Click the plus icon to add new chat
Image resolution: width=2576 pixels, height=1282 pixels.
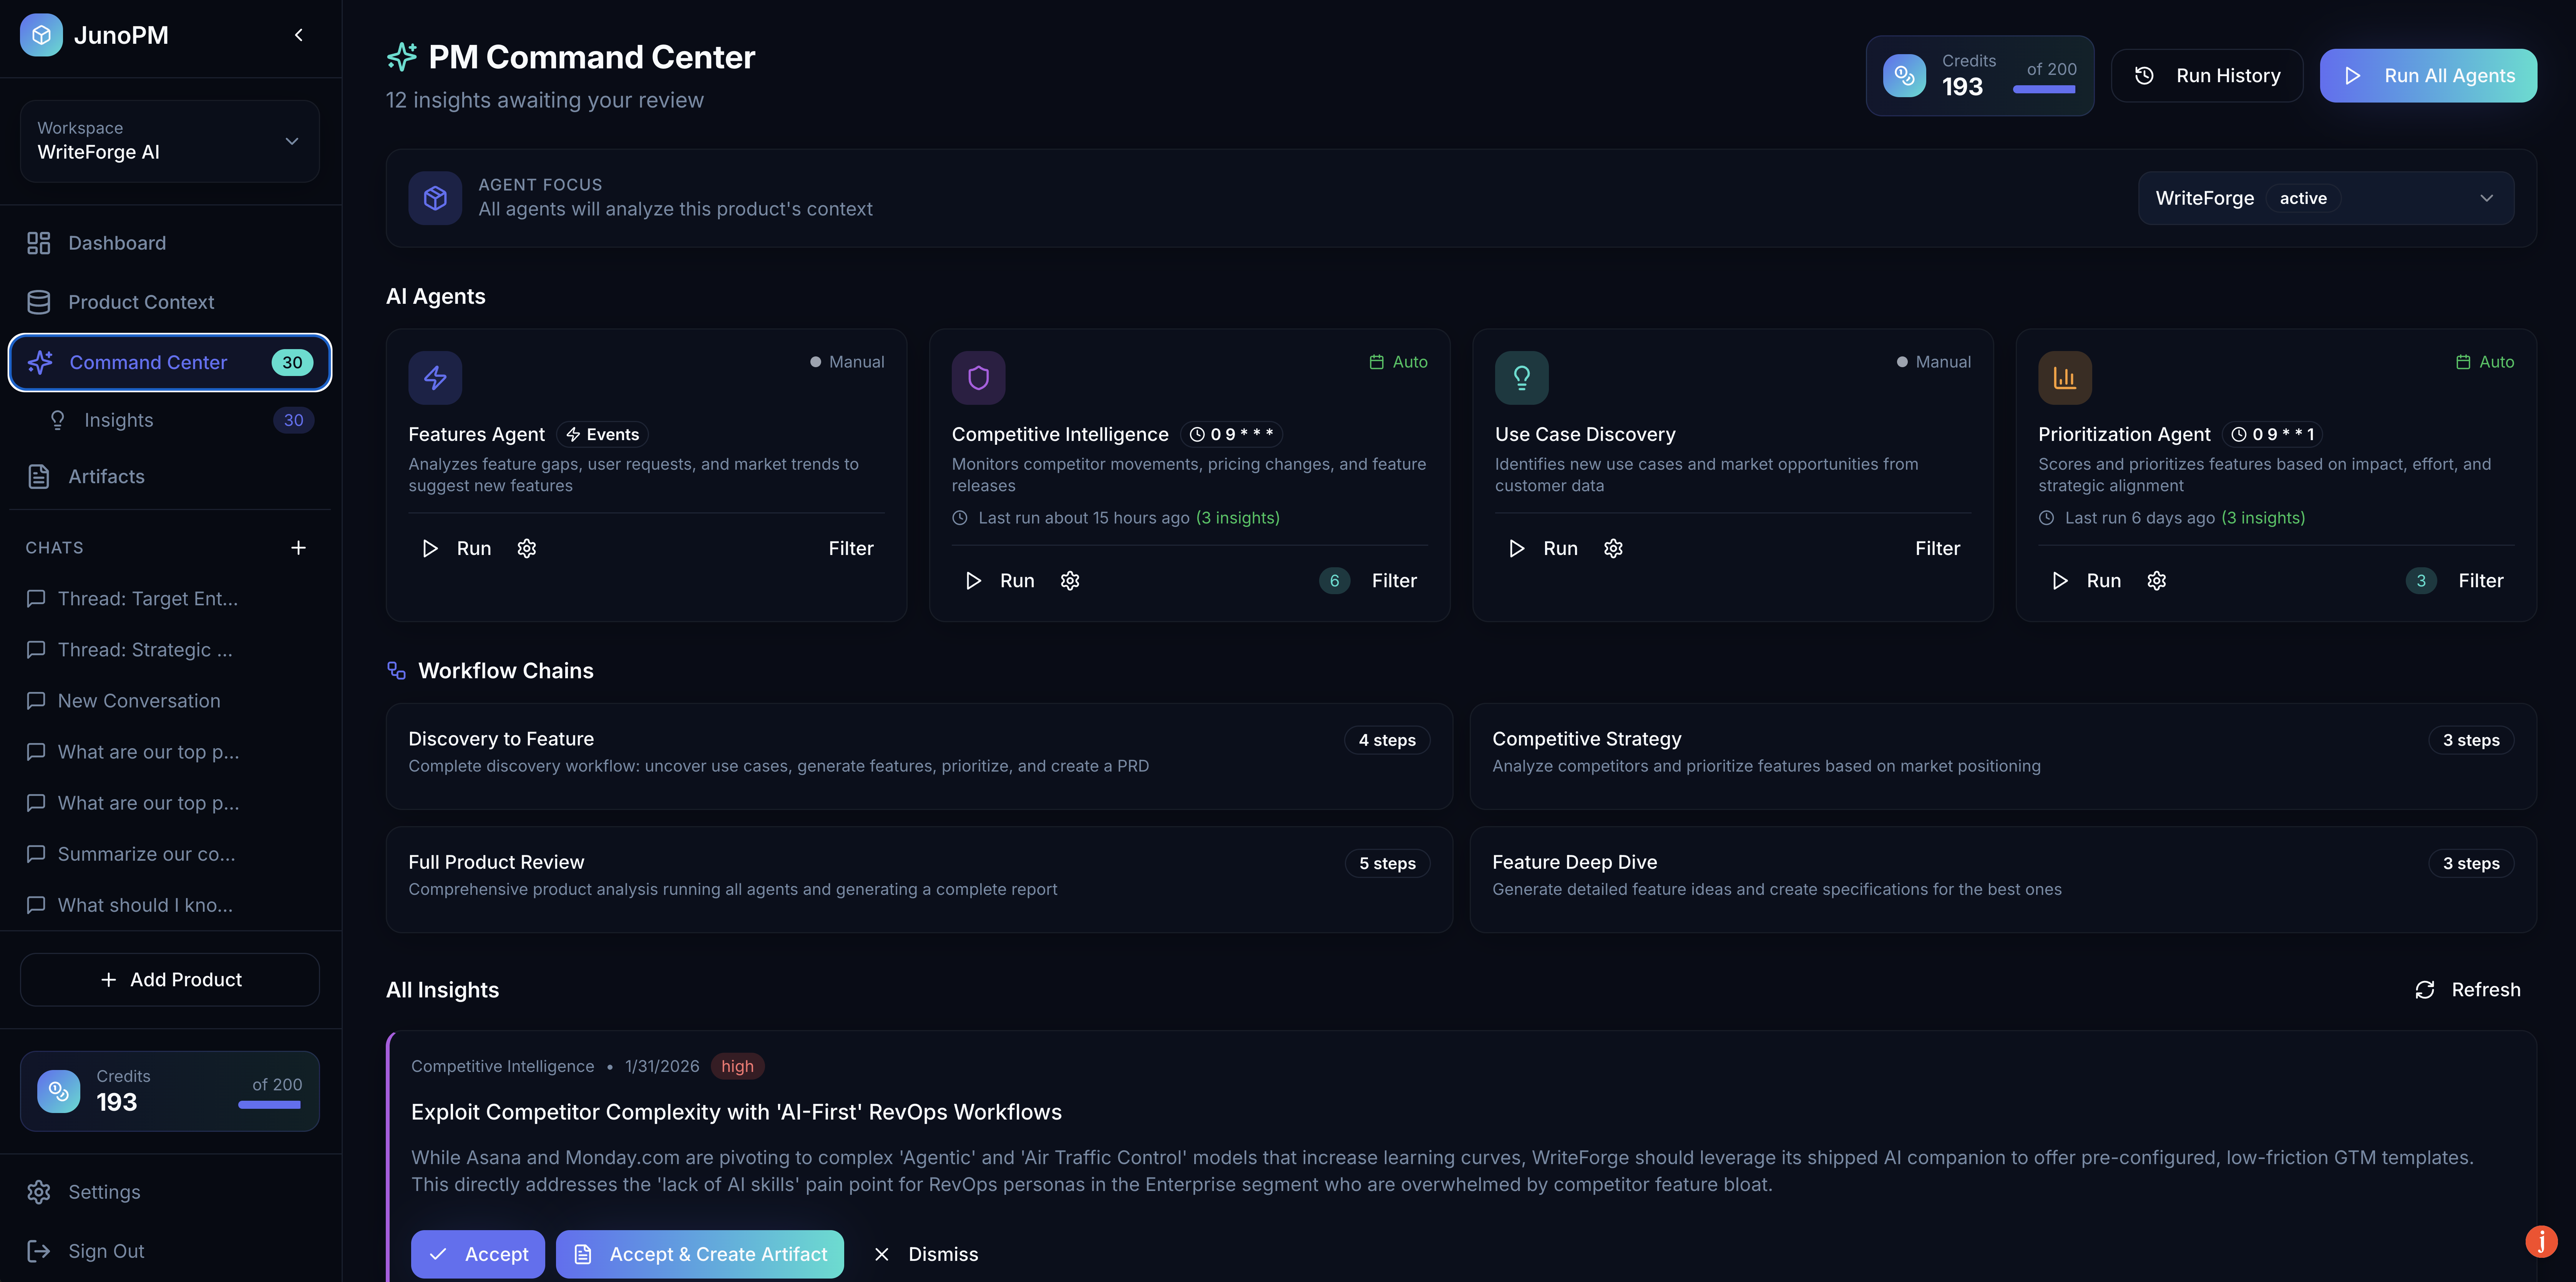298,548
